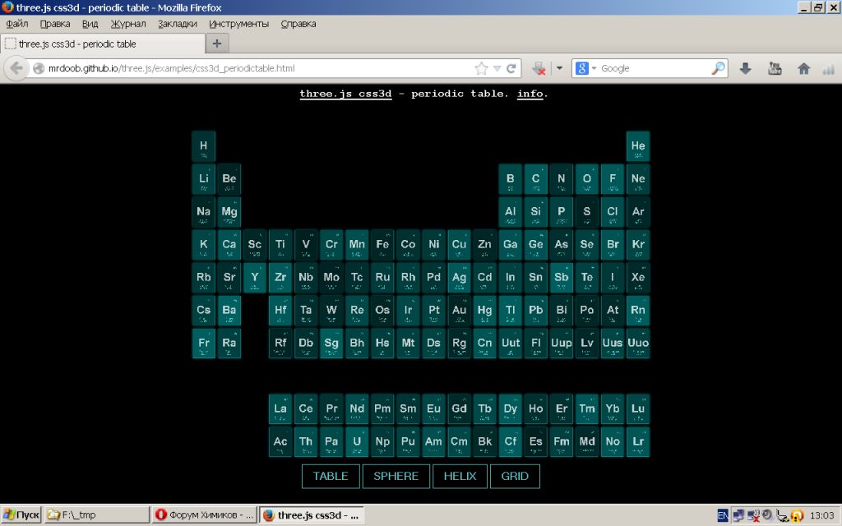
Task: Switch layout to HELIX
Action: (x=460, y=476)
